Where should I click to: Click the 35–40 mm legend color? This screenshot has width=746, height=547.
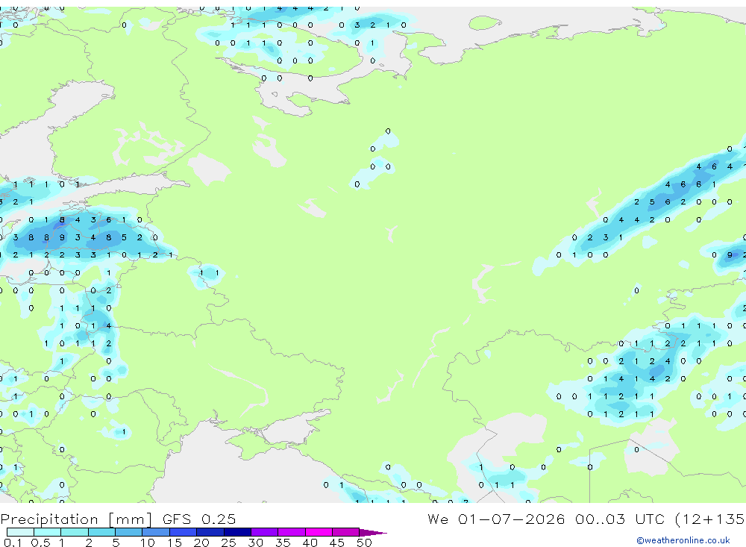291,532
